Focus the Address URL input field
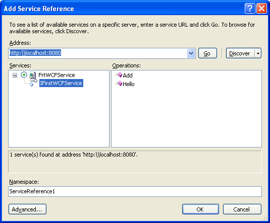Image resolution: width=270 pixels, height=223 pixels. point(98,53)
